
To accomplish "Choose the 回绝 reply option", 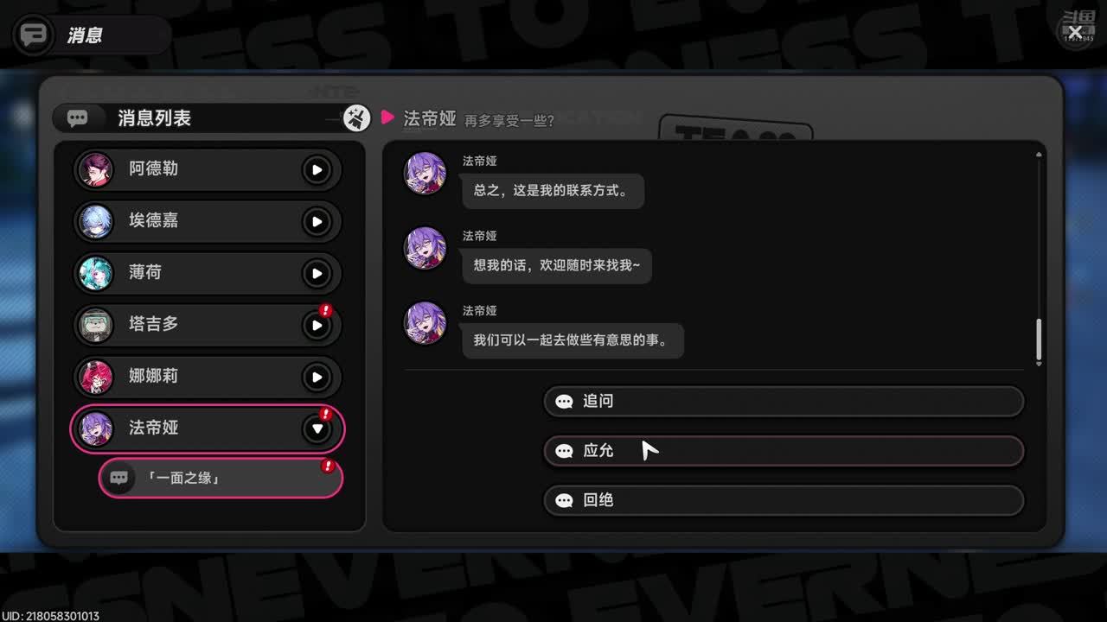I will pyautogui.click(x=784, y=500).
